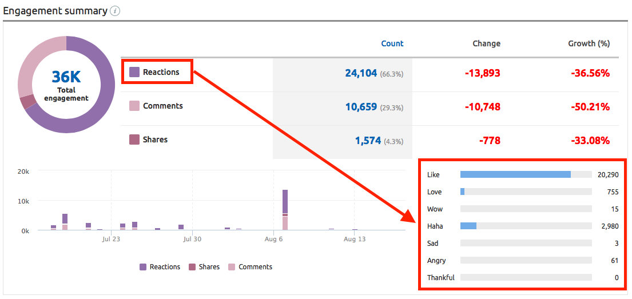Click the Reactions growth -36.56%
This screenshot has height=299, width=632.
(589, 73)
